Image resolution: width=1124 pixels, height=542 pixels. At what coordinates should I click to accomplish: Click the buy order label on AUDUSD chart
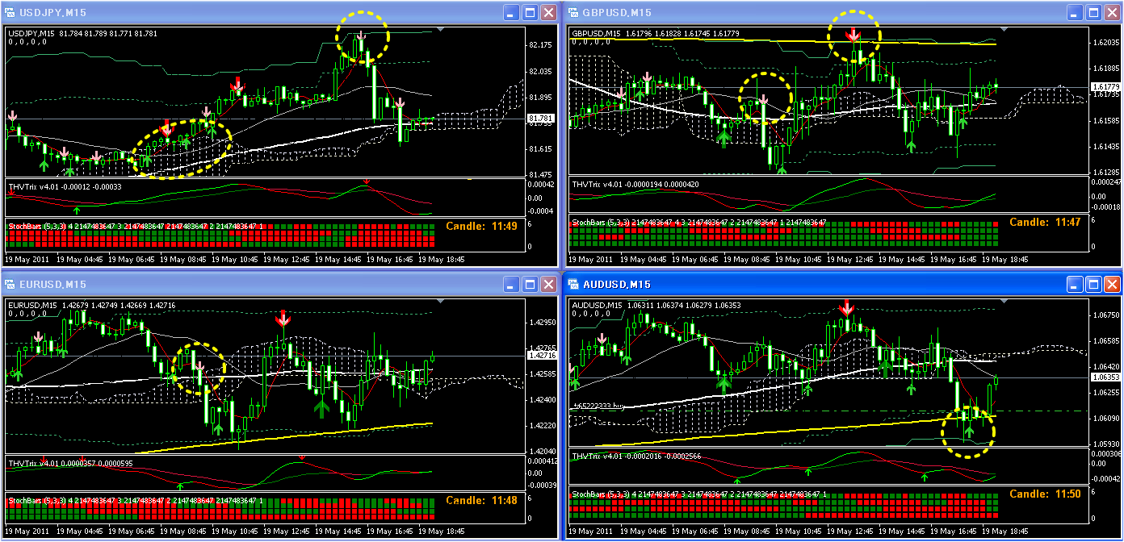(x=599, y=406)
